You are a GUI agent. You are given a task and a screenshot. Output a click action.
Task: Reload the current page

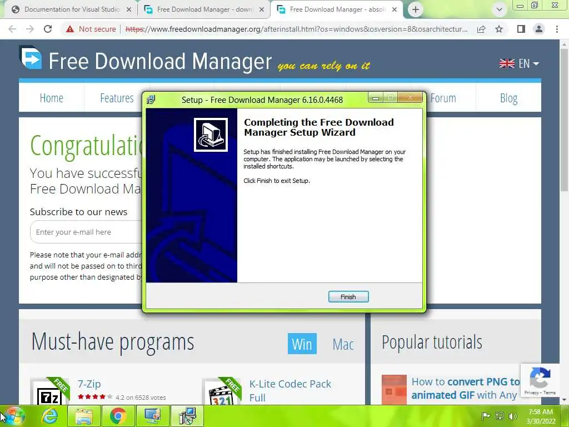(x=48, y=29)
